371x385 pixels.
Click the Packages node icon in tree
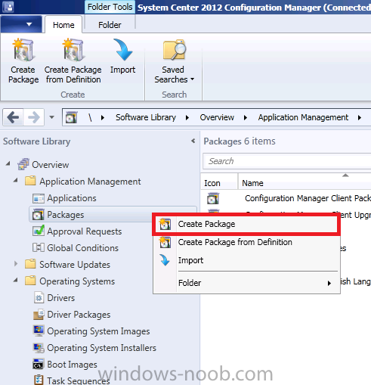39,215
